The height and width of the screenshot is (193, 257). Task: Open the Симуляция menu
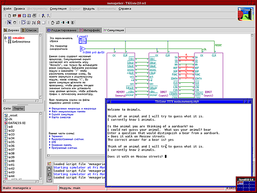(x=58, y=9)
